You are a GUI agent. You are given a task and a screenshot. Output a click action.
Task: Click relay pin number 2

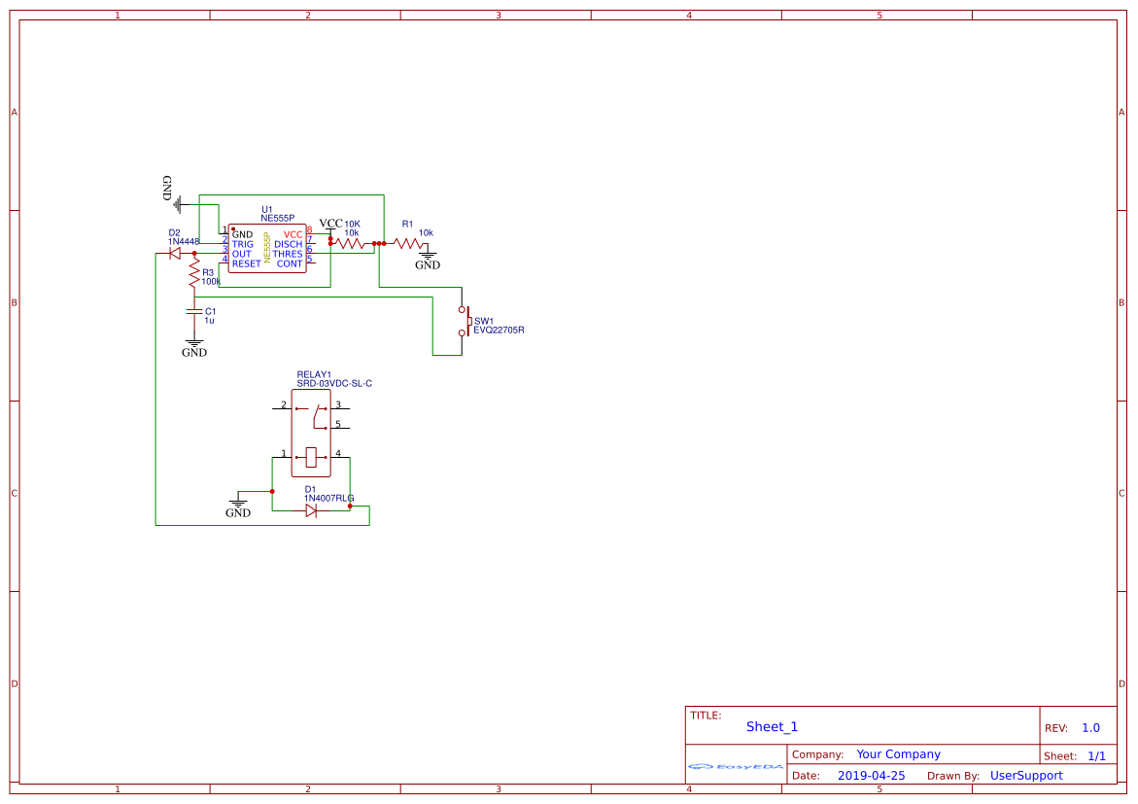coord(284,404)
